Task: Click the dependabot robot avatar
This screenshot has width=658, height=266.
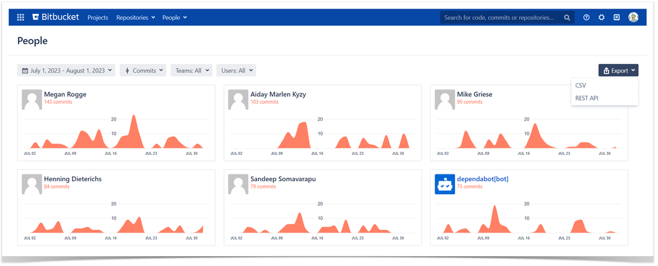Action: click(445, 184)
